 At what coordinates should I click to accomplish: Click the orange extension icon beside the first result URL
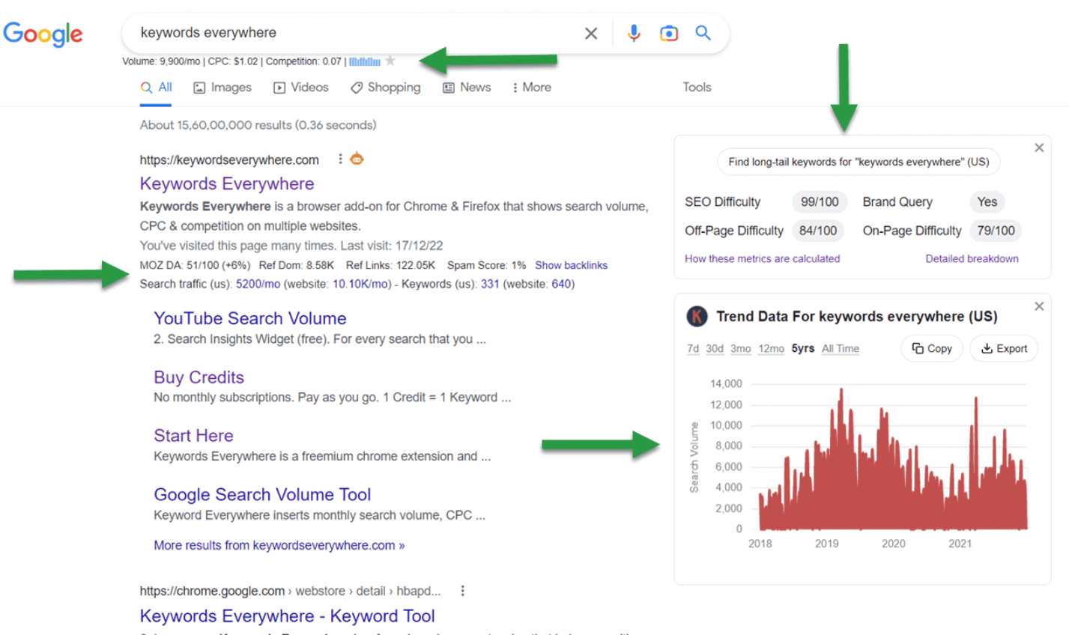[357, 158]
